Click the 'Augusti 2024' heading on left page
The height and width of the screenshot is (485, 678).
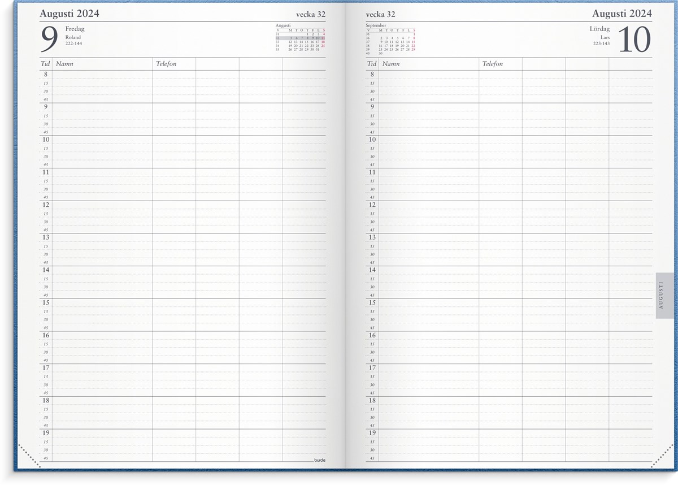(69, 14)
